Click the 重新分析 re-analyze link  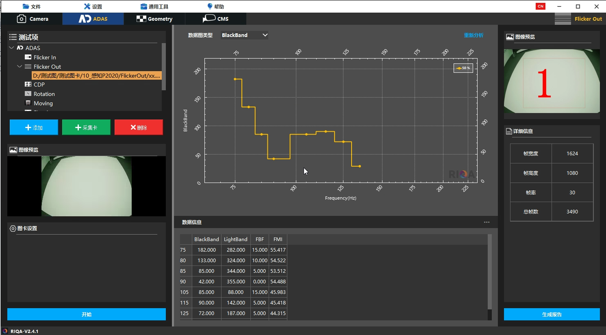pyautogui.click(x=474, y=35)
